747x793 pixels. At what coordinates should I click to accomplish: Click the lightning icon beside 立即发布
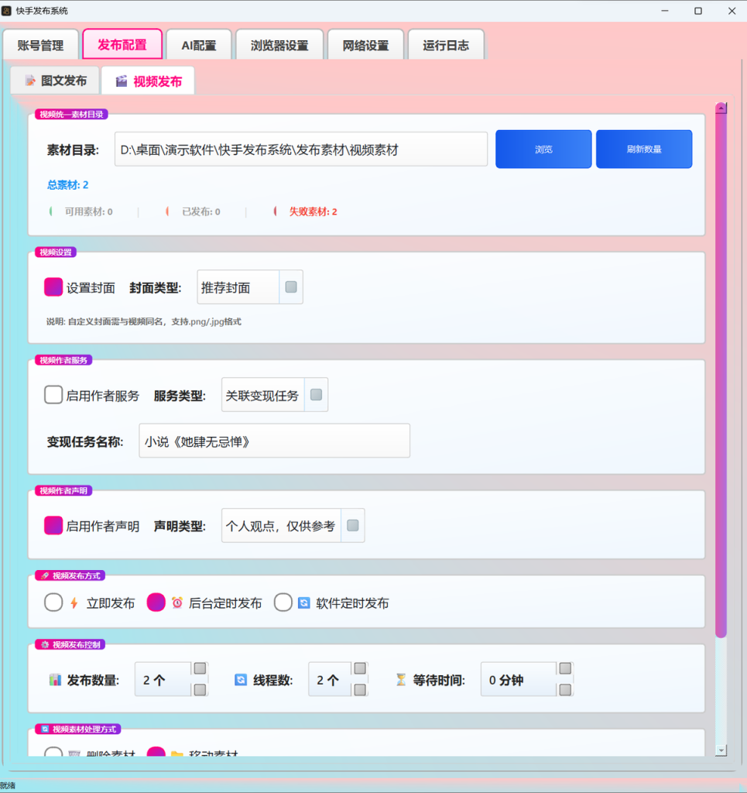(74, 602)
